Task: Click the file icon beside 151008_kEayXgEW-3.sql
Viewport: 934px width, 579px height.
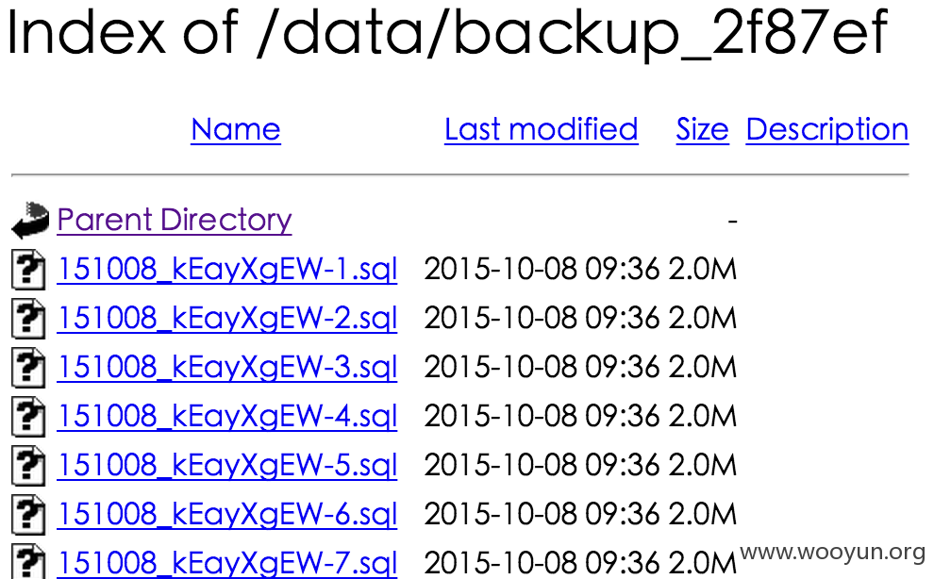Action: click(28, 368)
